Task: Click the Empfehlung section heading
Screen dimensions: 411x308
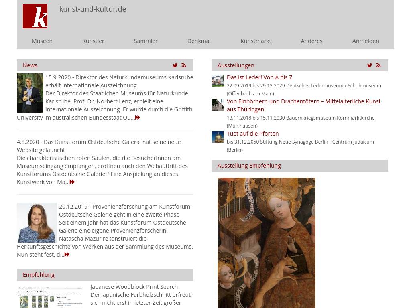Action: pyautogui.click(x=39, y=275)
